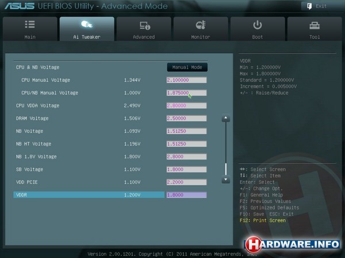The height and width of the screenshot is (258, 345).
Task: Click the Exit button
Action: pos(321,6)
